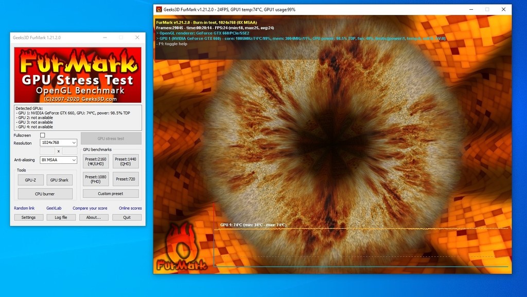Open the Online scores link
Screen dimensions: 527x297
(130, 208)
